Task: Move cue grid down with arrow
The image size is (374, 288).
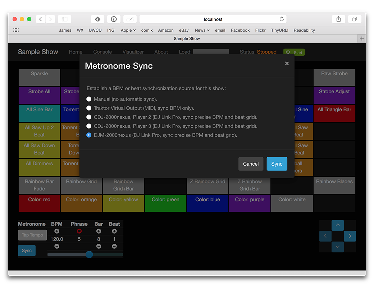Action: point(338,247)
